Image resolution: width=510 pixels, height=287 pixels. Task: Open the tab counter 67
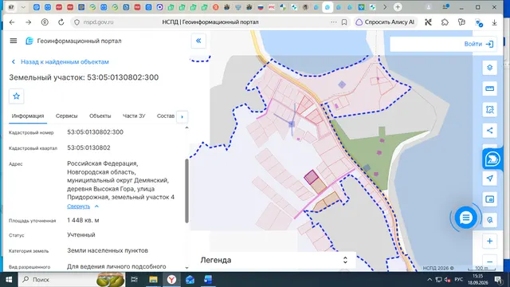point(11,7)
